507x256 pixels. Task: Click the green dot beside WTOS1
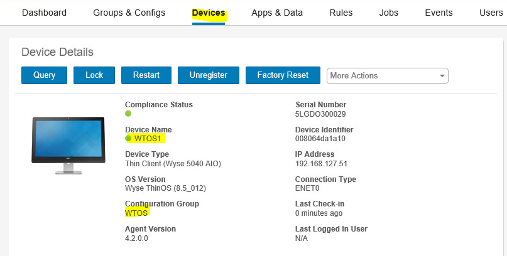[x=128, y=139]
